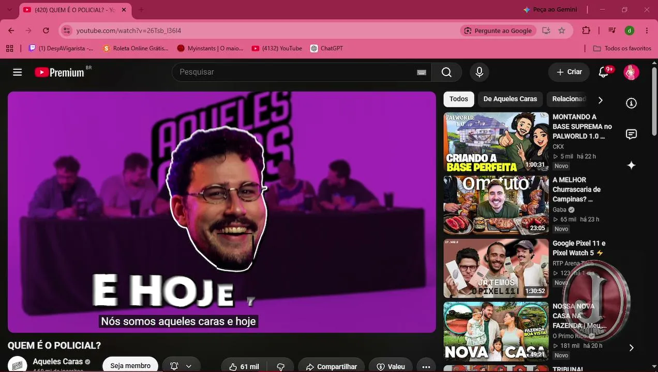
Task: Open the info panel icon on right rail
Action: tap(631, 103)
